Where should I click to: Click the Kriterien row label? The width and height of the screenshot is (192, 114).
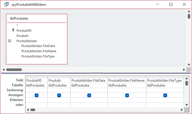coord(16,100)
